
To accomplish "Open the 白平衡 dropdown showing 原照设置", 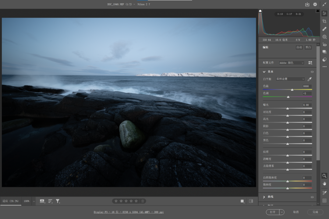I will coord(290,79).
